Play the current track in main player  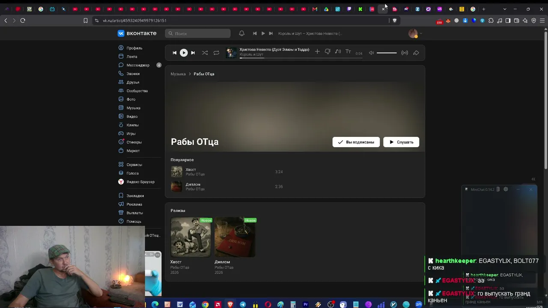point(184,53)
